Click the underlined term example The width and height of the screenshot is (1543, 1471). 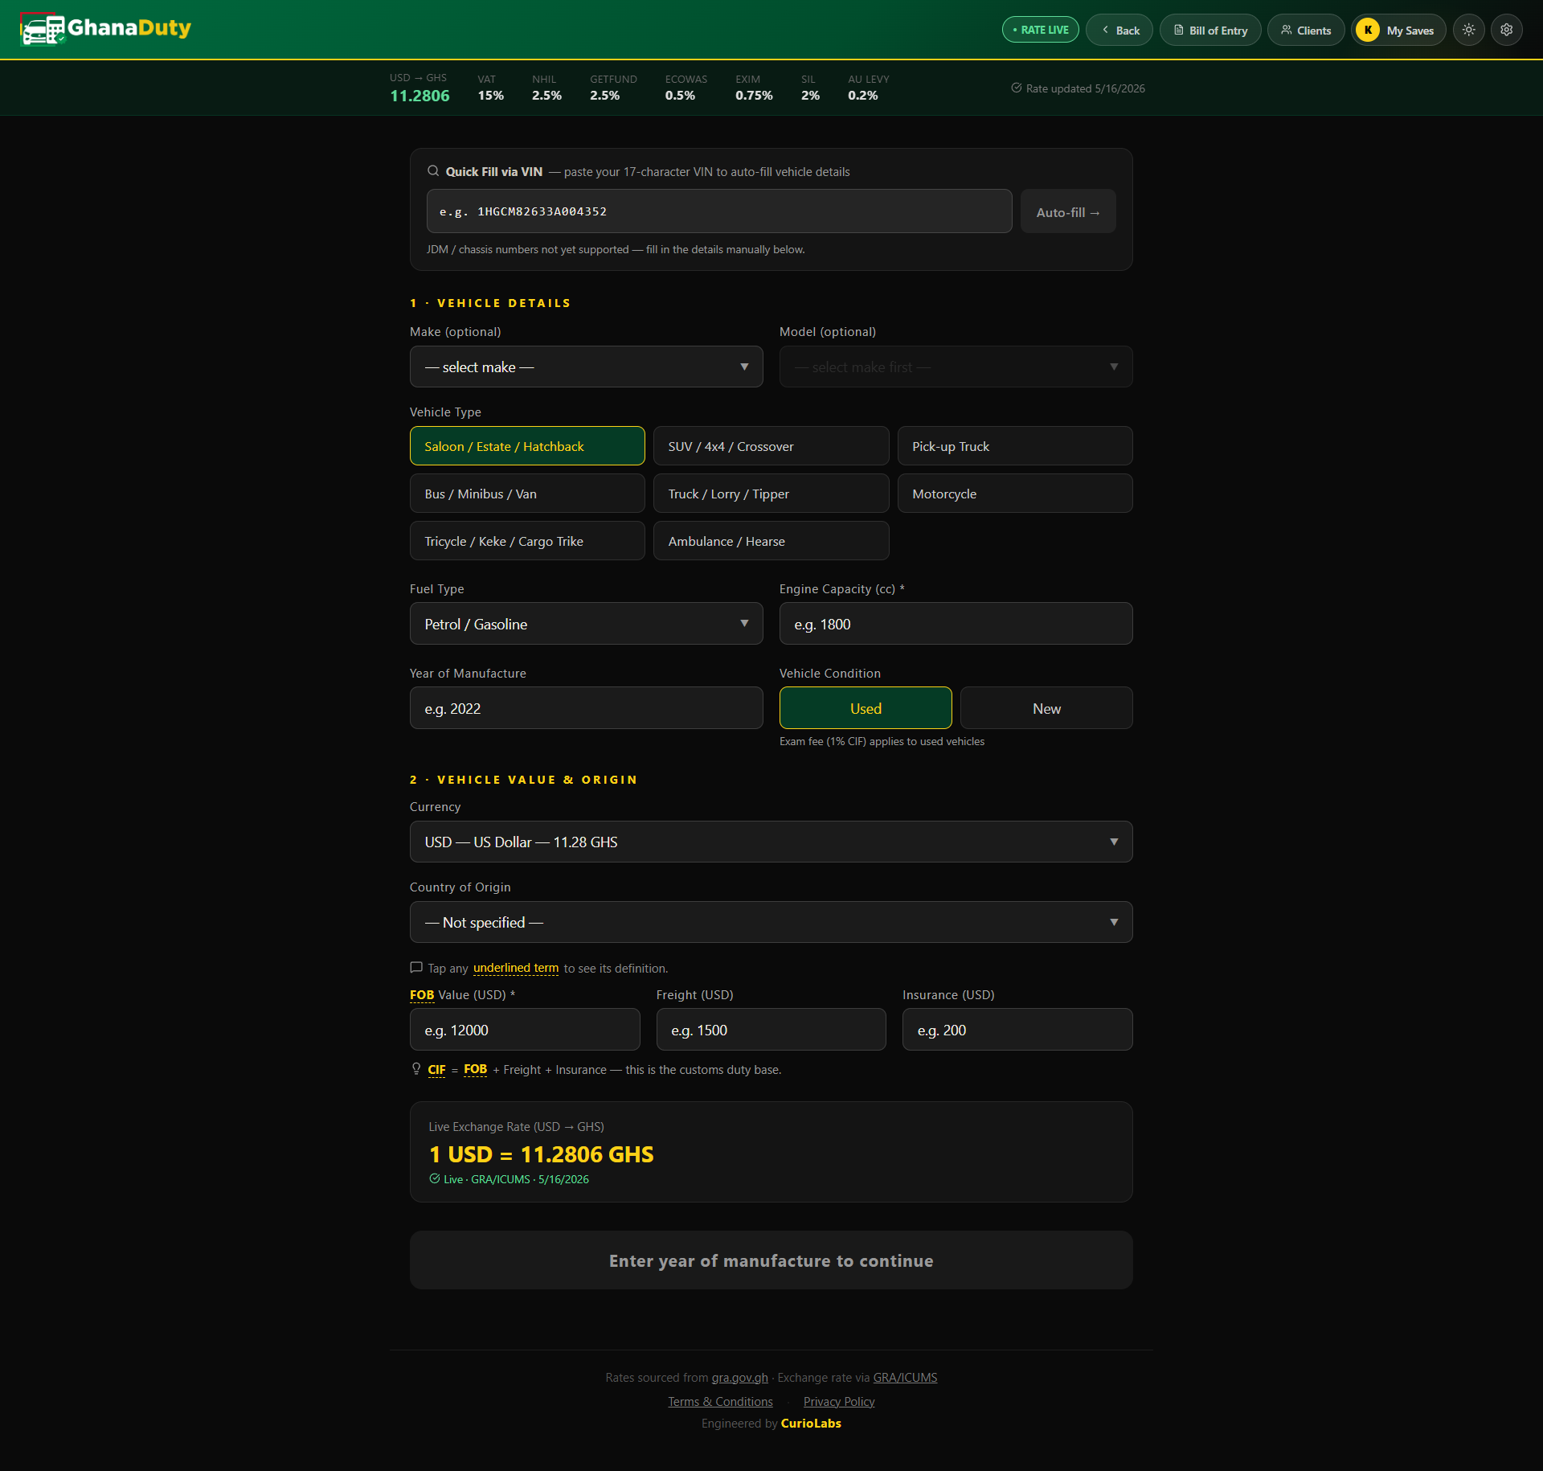[x=516, y=968]
